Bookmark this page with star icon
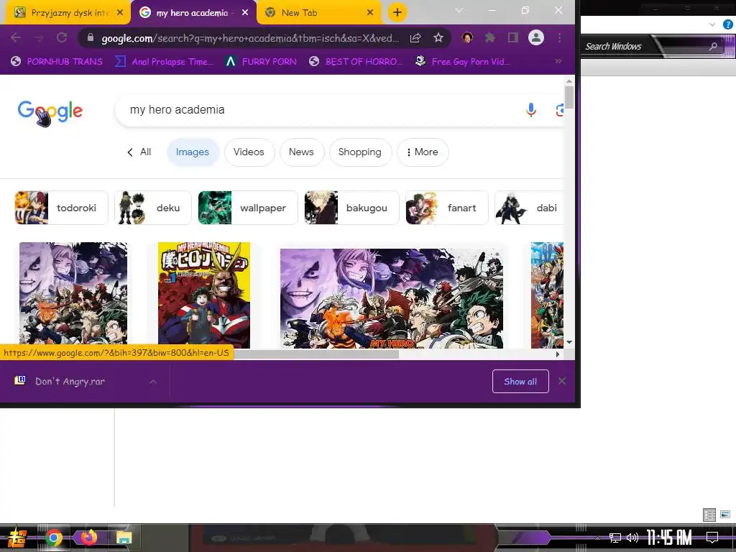This screenshot has width=736, height=552. point(438,38)
